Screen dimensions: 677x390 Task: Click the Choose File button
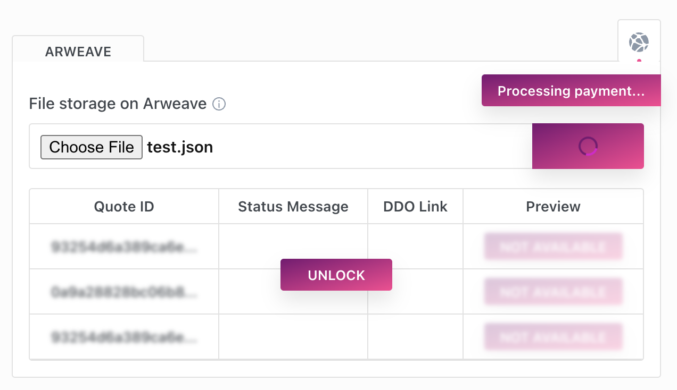[x=92, y=147]
